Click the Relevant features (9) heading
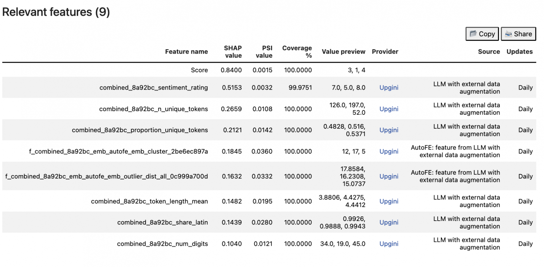 tap(56, 12)
